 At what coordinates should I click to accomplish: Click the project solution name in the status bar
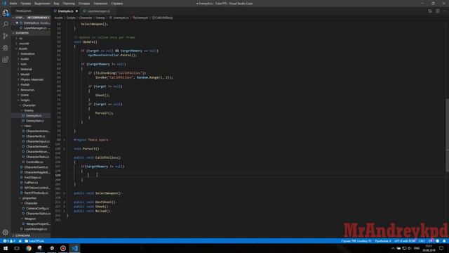(x=34, y=241)
